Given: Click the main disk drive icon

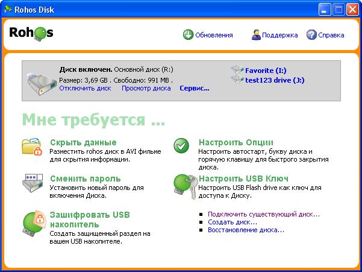Looking at the screenshot, I should click(41, 84).
